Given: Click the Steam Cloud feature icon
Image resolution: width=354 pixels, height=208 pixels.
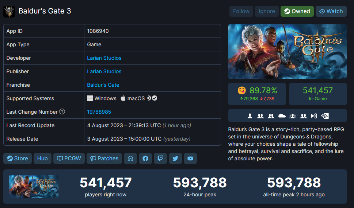Looking at the screenshot, I should 282,116.
